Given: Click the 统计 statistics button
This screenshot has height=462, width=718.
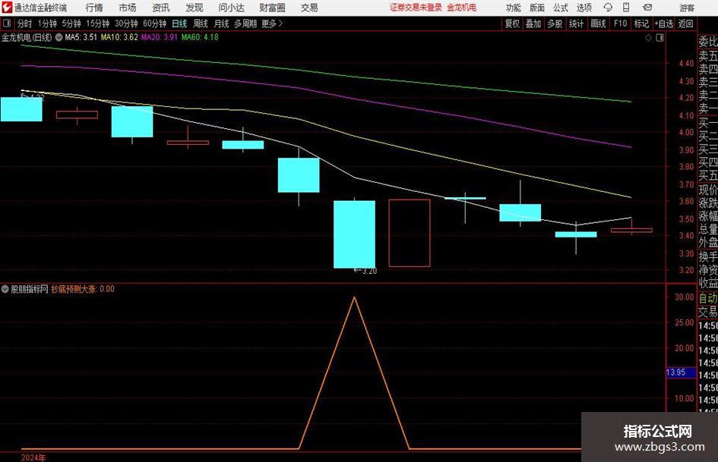Looking at the screenshot, I should coord(576,24).
